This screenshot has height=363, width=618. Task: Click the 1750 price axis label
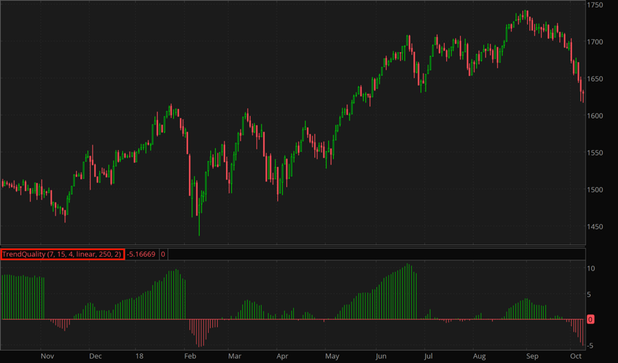point(595,5)
